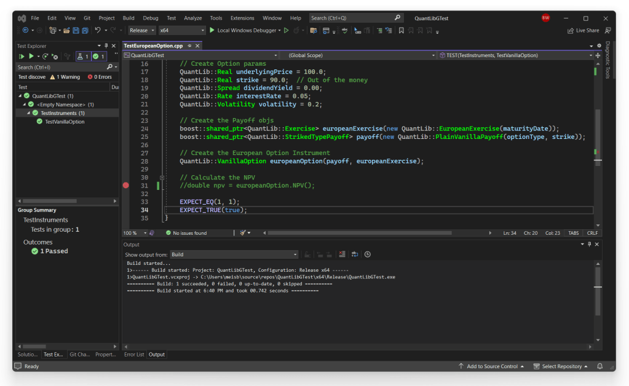Switch to the Error List tab
The image size is (629, 386).
tap(134, 354)
